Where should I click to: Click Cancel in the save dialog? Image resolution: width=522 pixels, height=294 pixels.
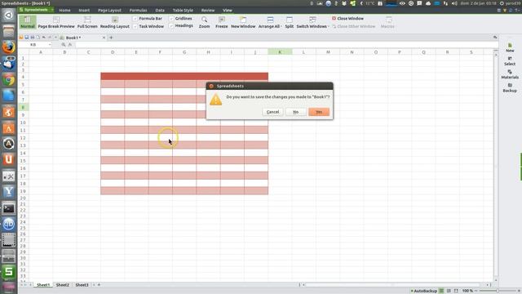click(x=272, y=112)
